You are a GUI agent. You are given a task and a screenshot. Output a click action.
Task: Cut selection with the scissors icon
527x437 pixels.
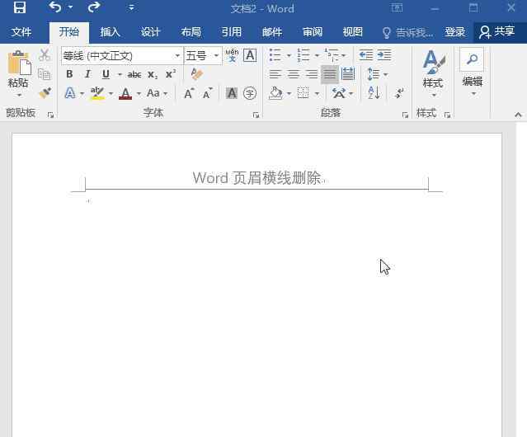[x=45, y=54]
